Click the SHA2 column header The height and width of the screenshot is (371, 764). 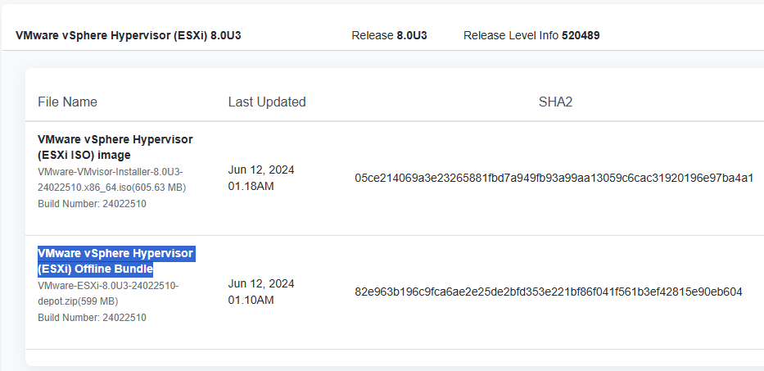point(555,102)
